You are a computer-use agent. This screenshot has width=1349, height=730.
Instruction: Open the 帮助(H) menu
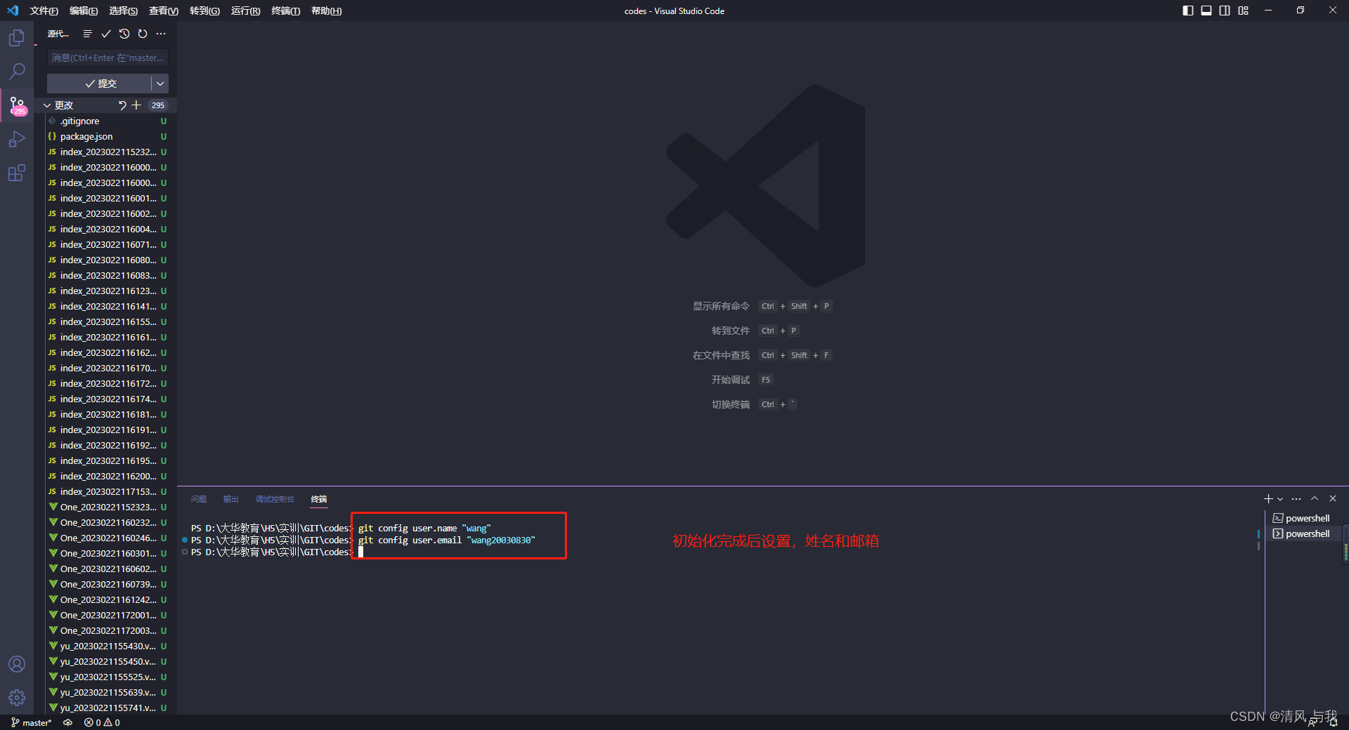(x=326, y=11)
